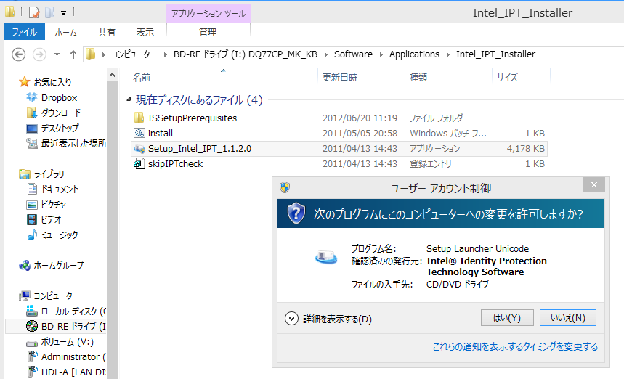Viewport: 624px width, 379px height.
Task: Click コンピューター in the address breadcrumb
Action: (134, 54)
